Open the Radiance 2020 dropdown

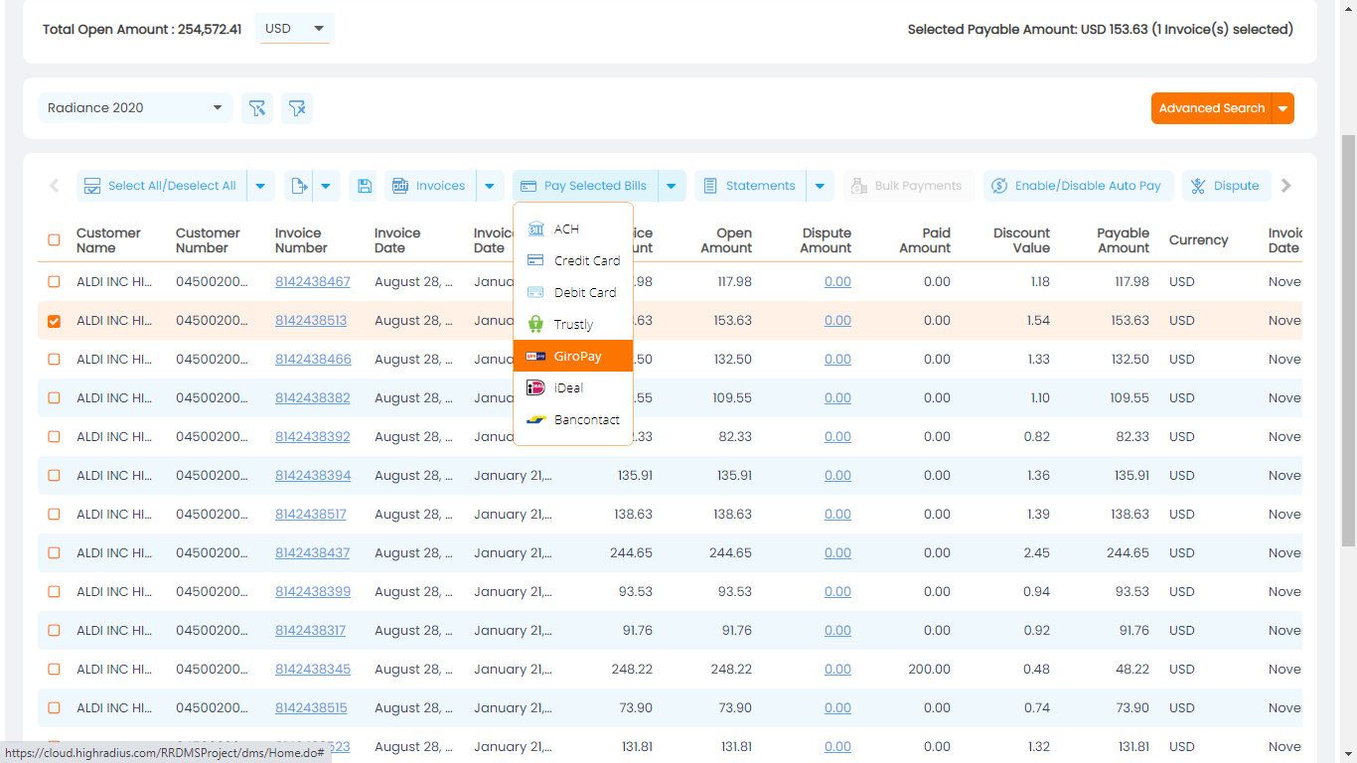(x=134, y=107)
